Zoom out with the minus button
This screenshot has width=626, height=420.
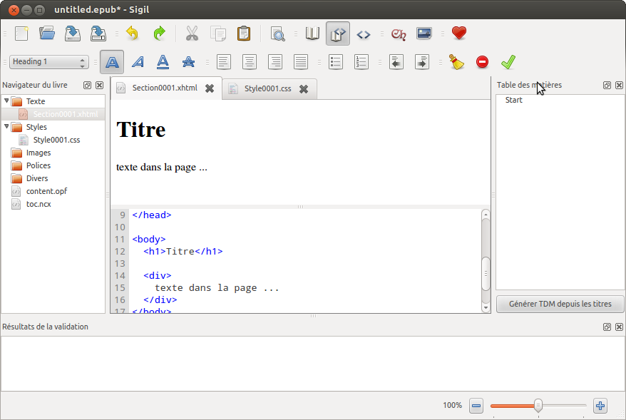point(476,406)
